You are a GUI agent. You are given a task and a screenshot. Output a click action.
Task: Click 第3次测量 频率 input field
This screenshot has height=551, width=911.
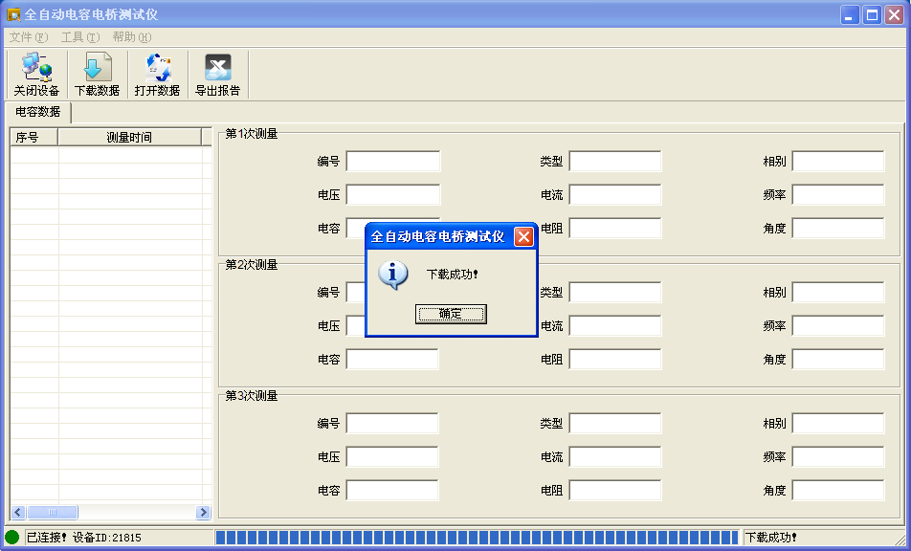(838, 457)
